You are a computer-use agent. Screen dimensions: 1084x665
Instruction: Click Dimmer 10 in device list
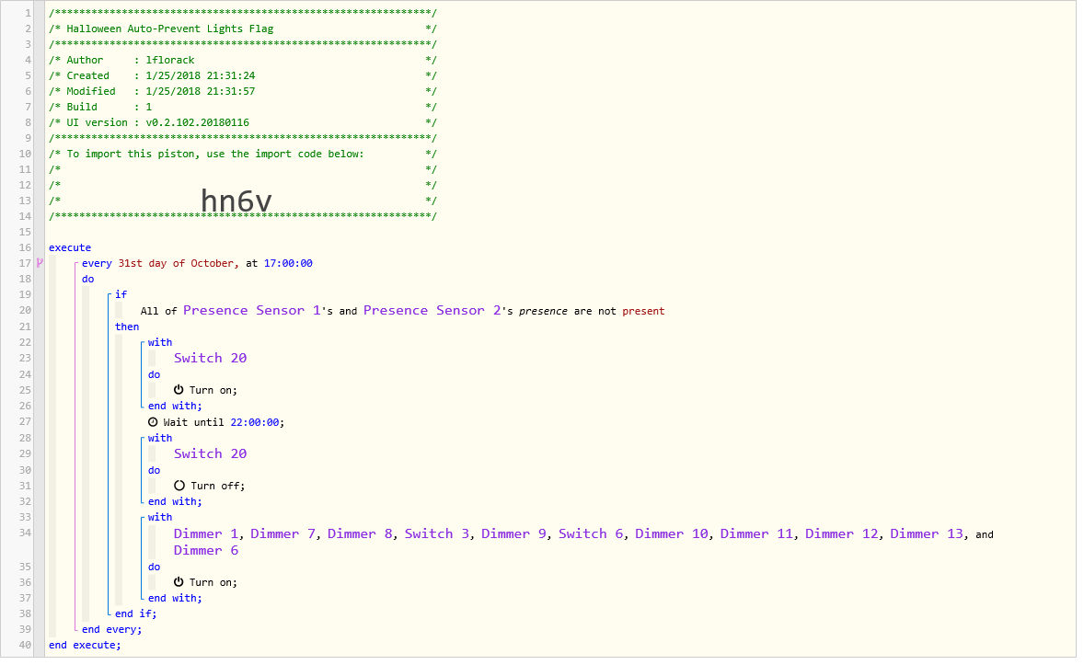pos(672,535)
